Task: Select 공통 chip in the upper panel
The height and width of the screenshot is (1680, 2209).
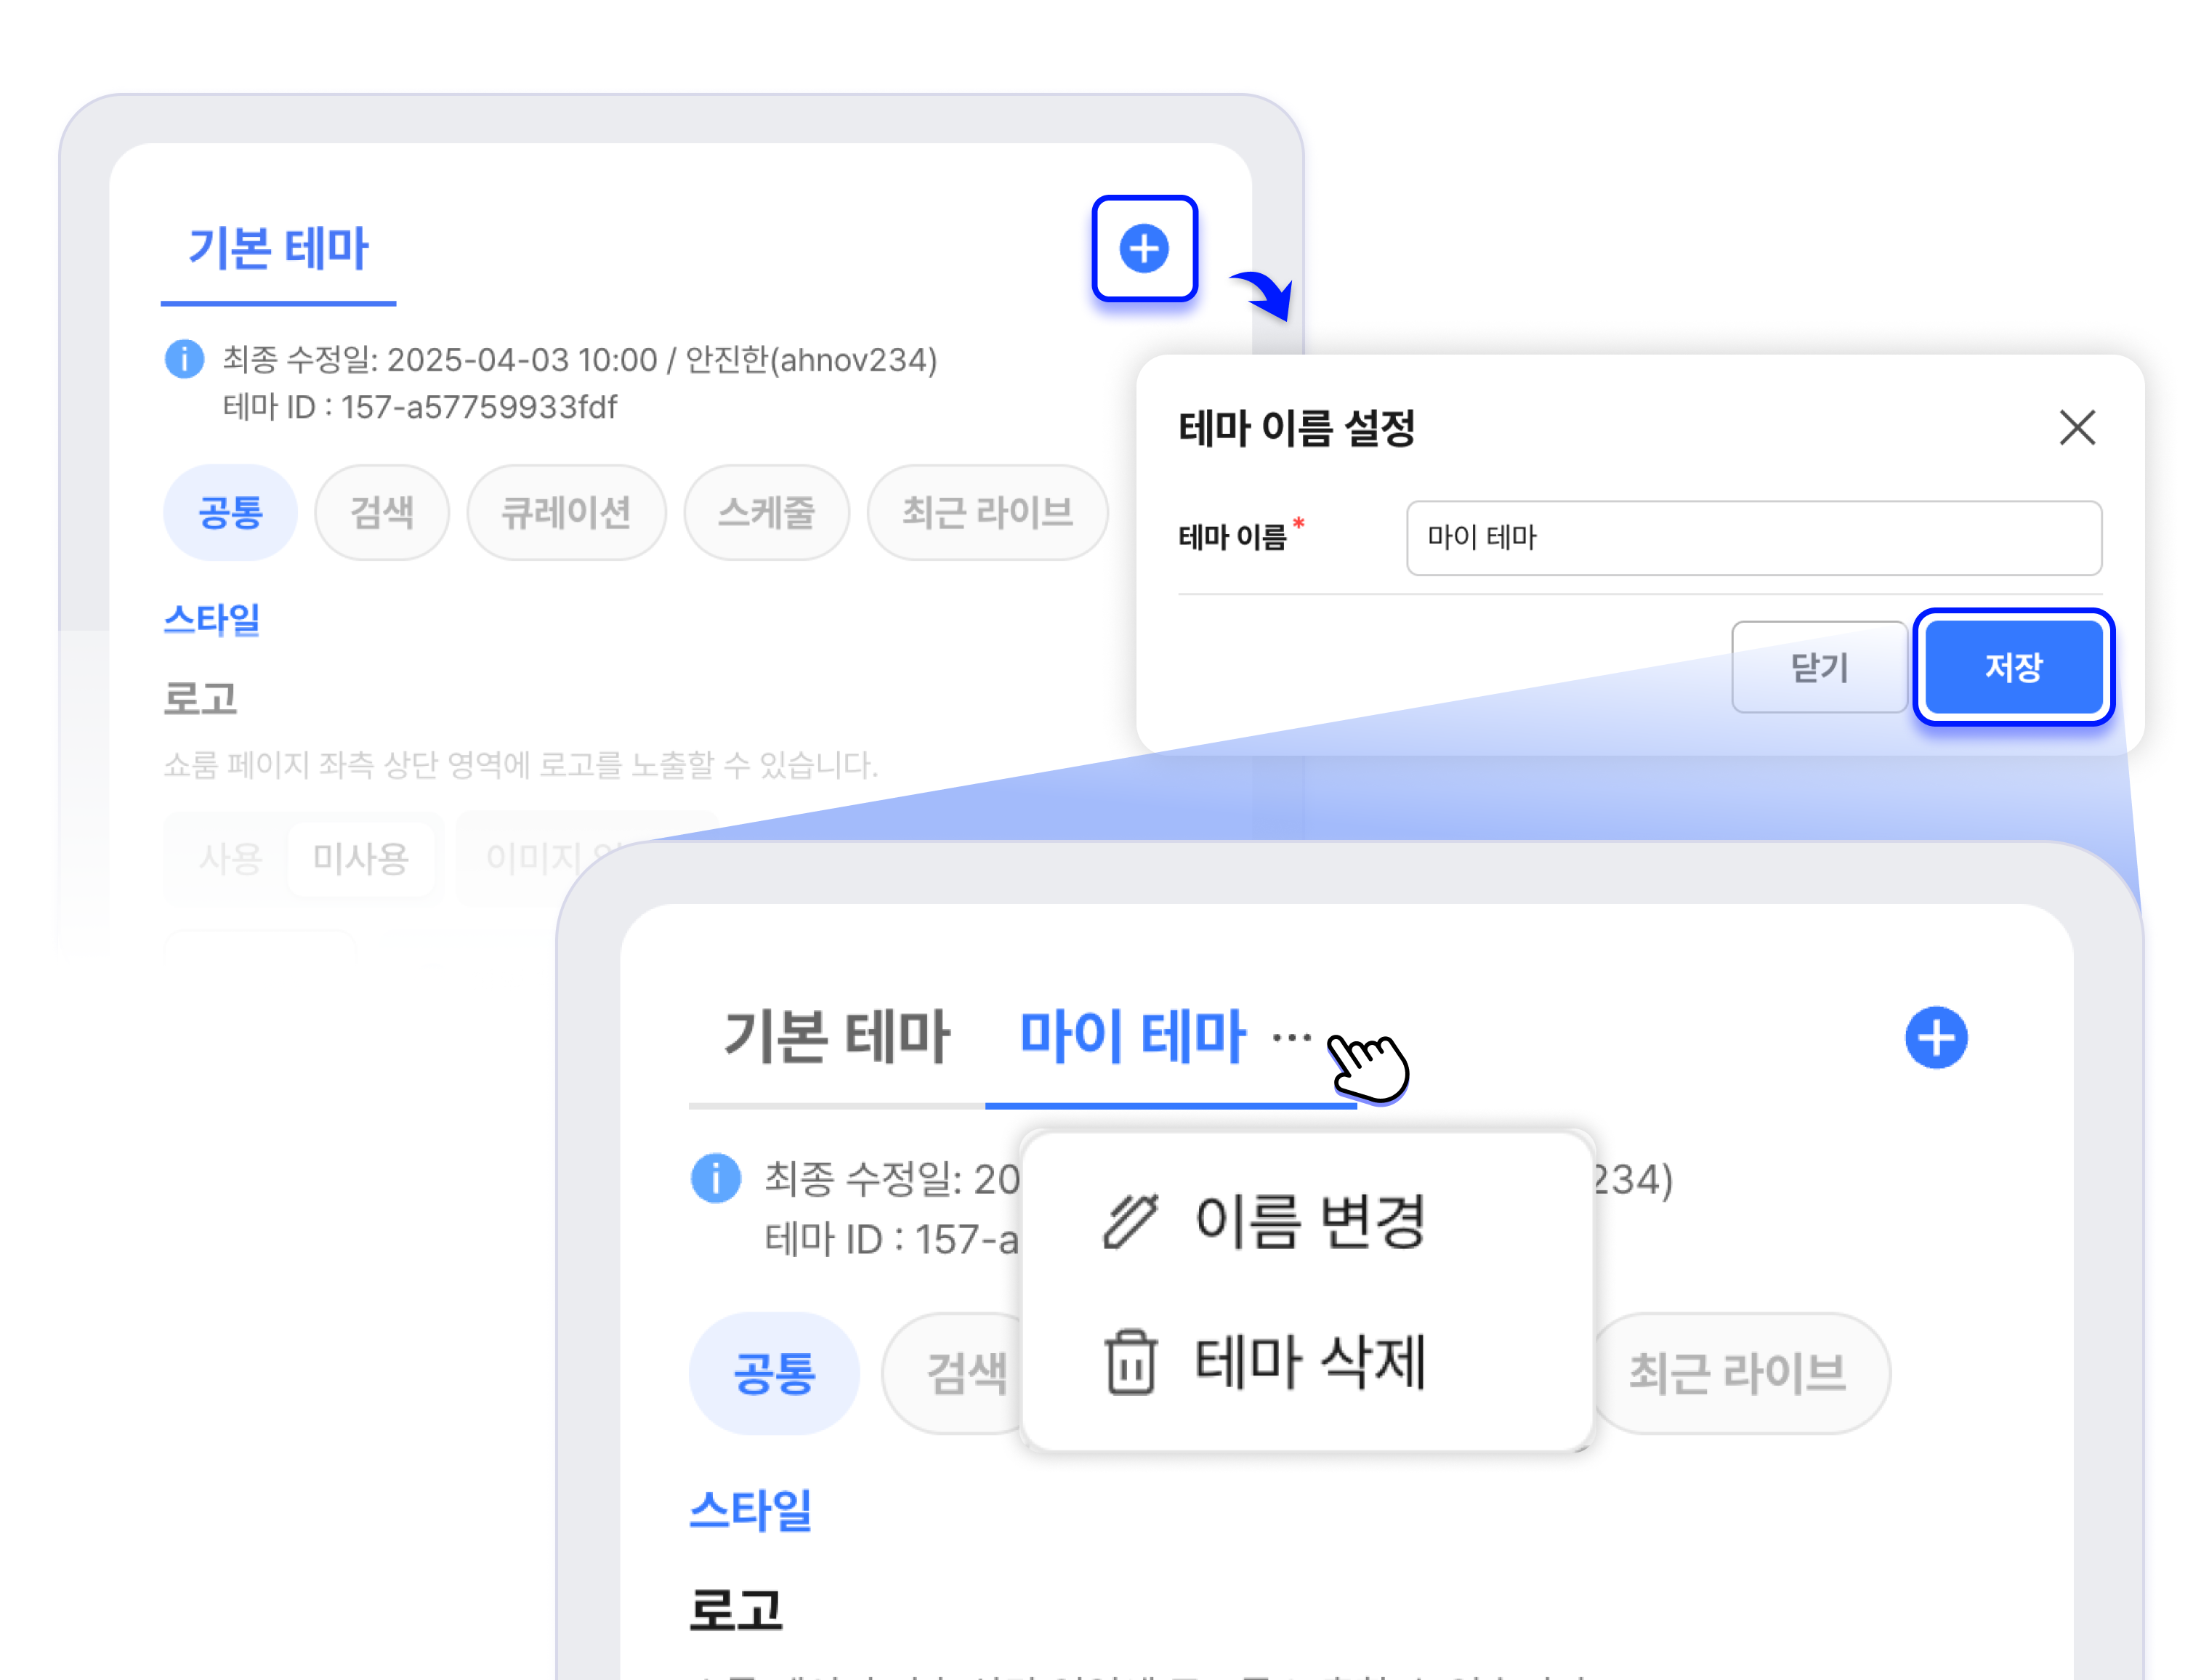Action: [x=230, y=512]
